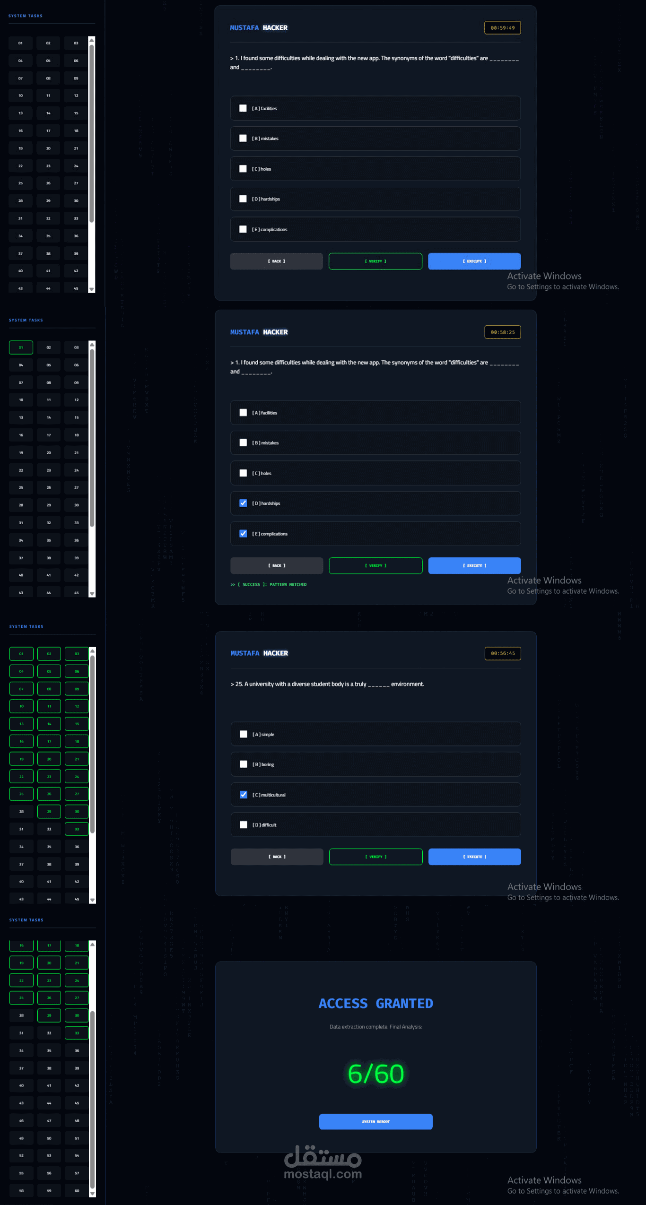Check the difficult answer checkbox
This screenshot has height=1205, width=646.
pos(244,825)
